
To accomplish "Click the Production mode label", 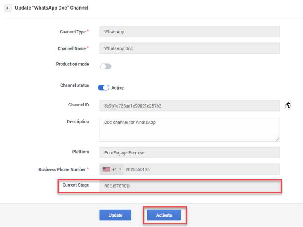I will click(72, 64).
